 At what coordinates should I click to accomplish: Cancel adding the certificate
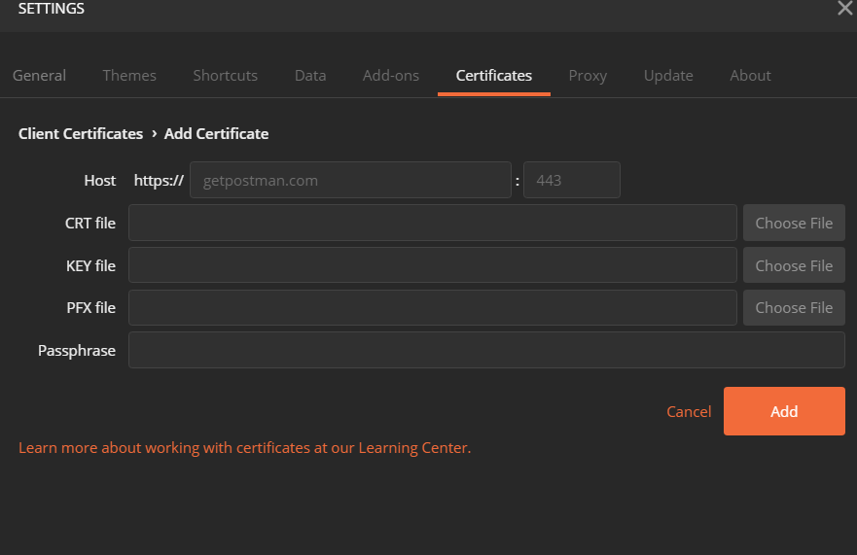[689, 411]
